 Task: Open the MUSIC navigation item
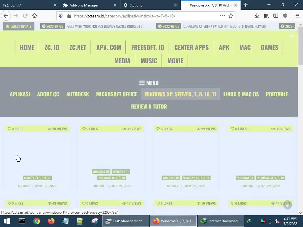point(149,61)
